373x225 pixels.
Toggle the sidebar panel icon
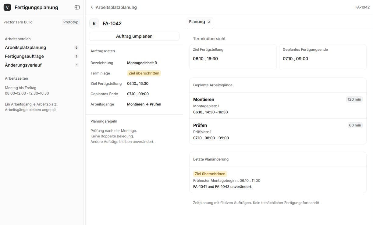pyautogui.click(x=77, y=7)
